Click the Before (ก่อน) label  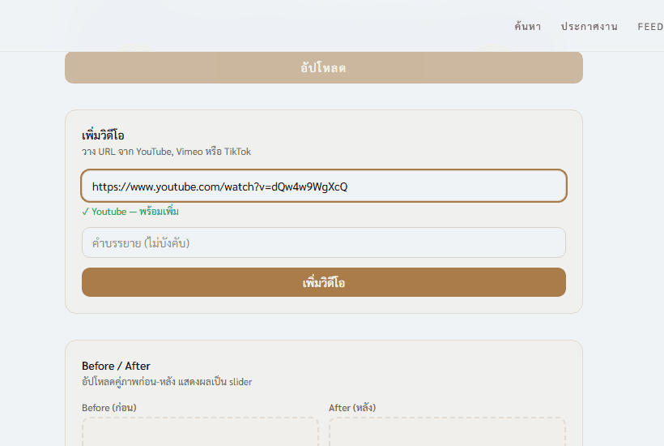tap(109, 407)
